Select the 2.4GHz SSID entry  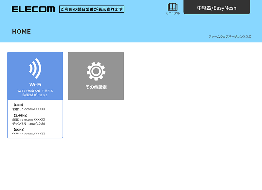pos(28,119)
